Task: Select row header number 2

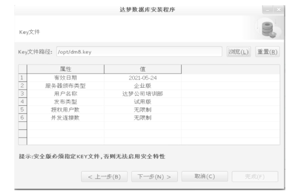Action: point(23,86)
